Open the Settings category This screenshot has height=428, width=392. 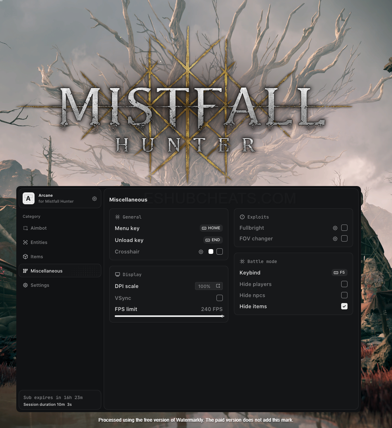point(60,285)
